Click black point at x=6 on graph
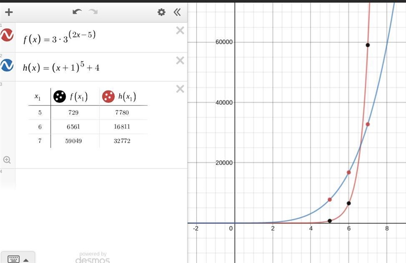Image resolution: width=406 pixels, height=263 pixels. pyautogui.click(x=349, y=203)
